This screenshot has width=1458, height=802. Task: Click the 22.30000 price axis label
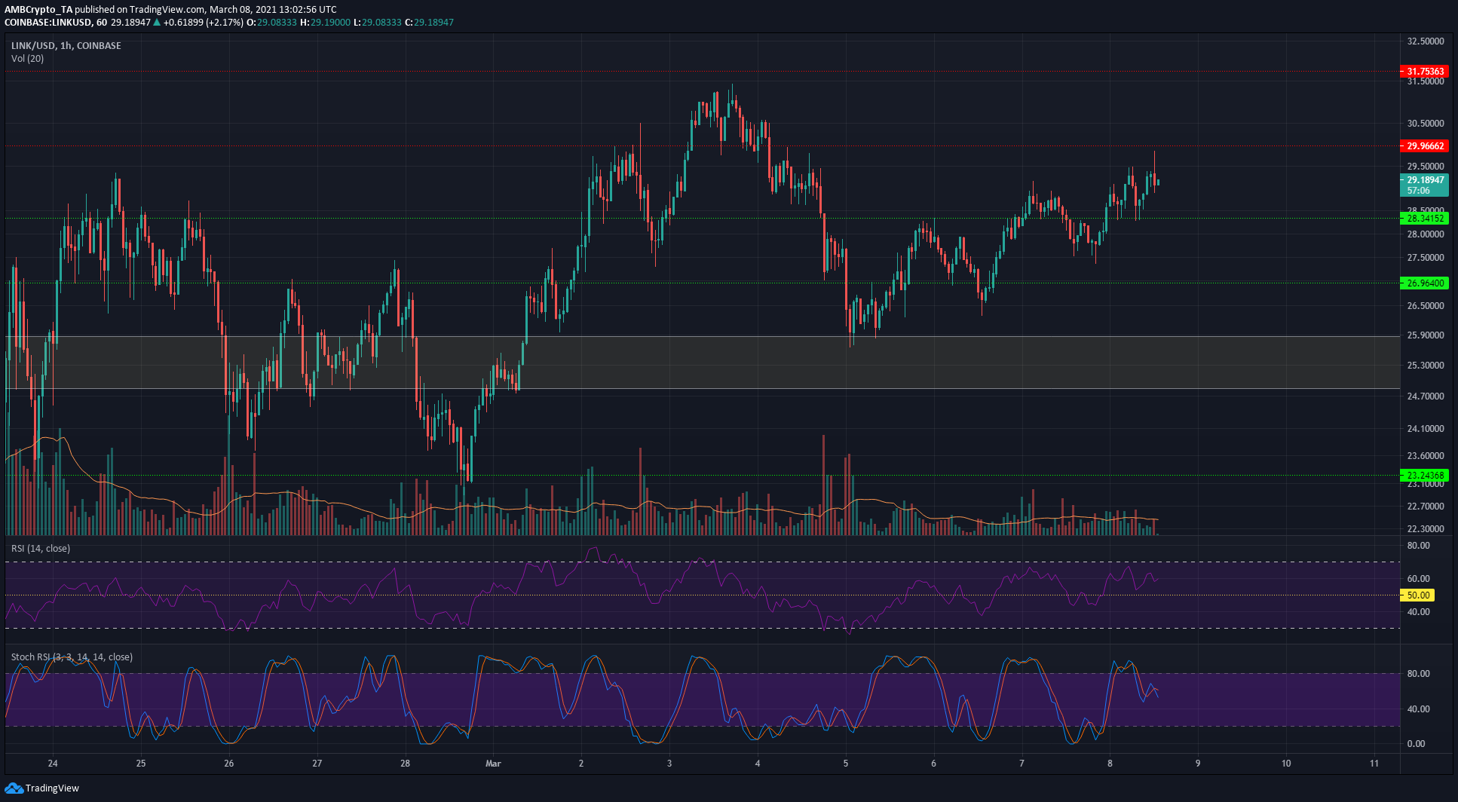tap(1426, 529)
